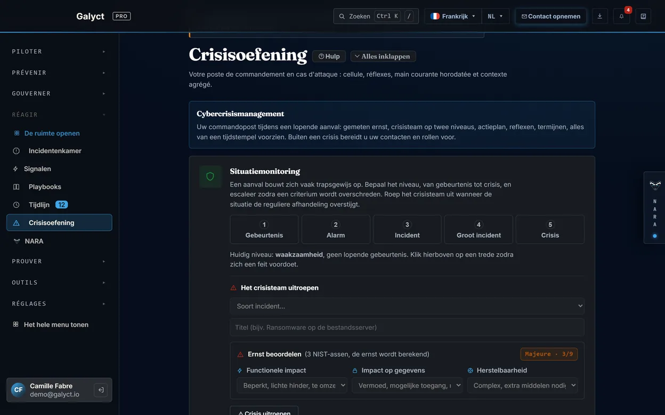Viewport: 665px width, 415px height.
Task: Click the NARA owl icon in sidebar
Action: [x=17, y=241]
